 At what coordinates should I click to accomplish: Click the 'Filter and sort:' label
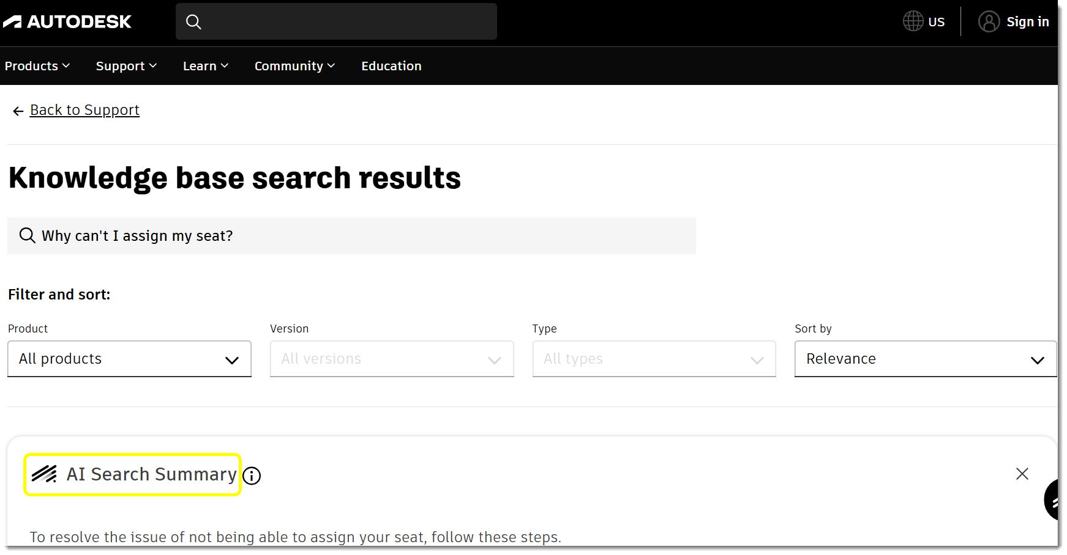click(x=59, y=295)
